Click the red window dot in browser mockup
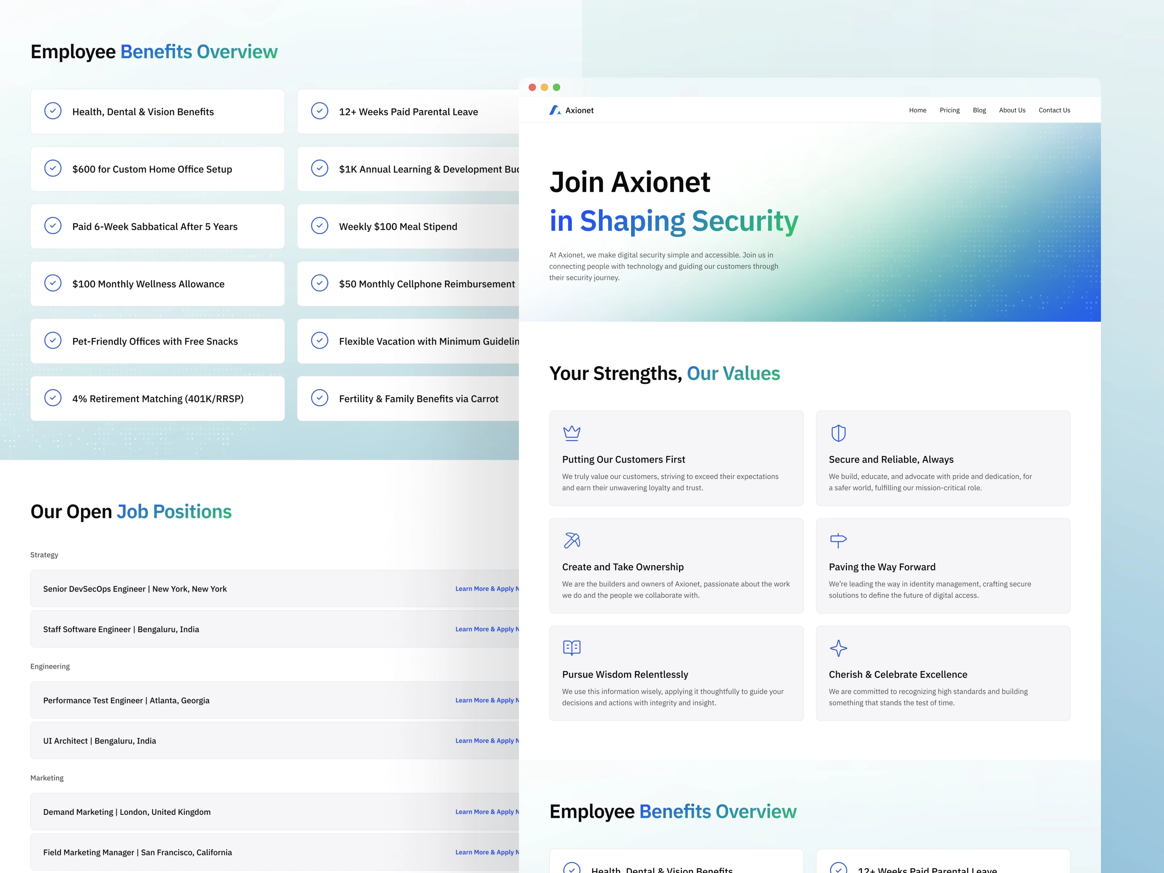Screen dimensions: 1164x873 [532, 87]
